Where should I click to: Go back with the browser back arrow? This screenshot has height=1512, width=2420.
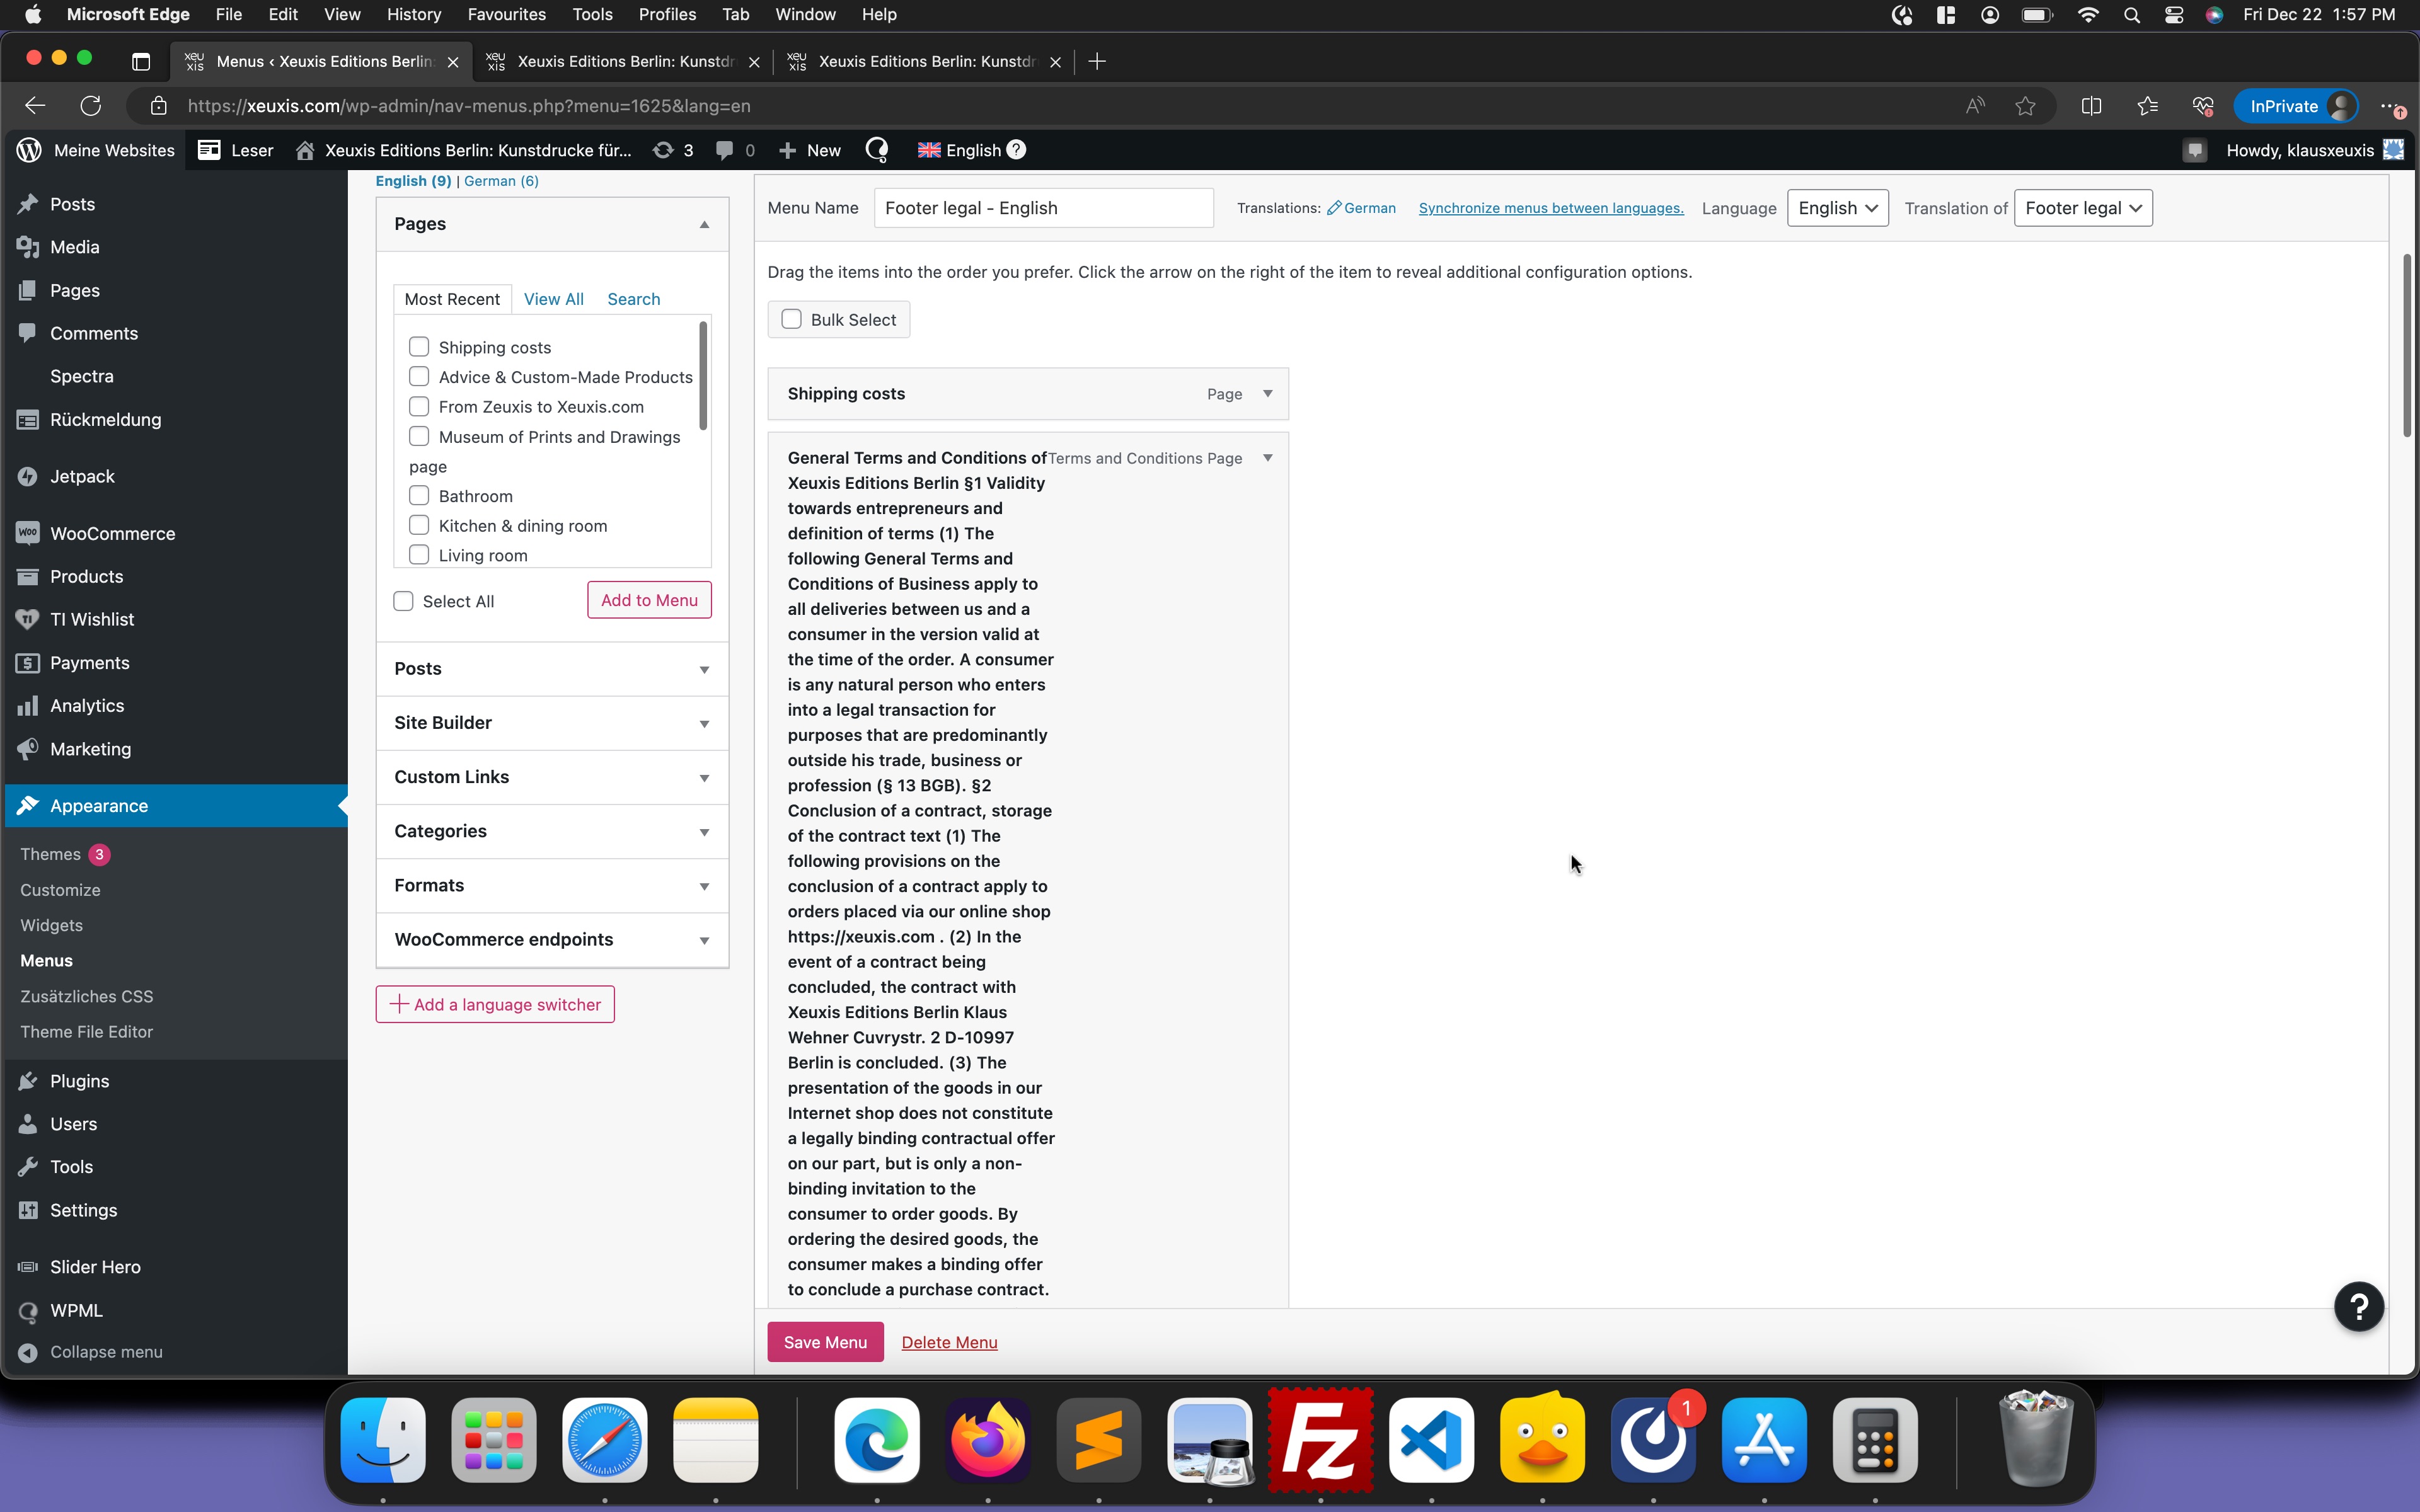tap(35, 106)
